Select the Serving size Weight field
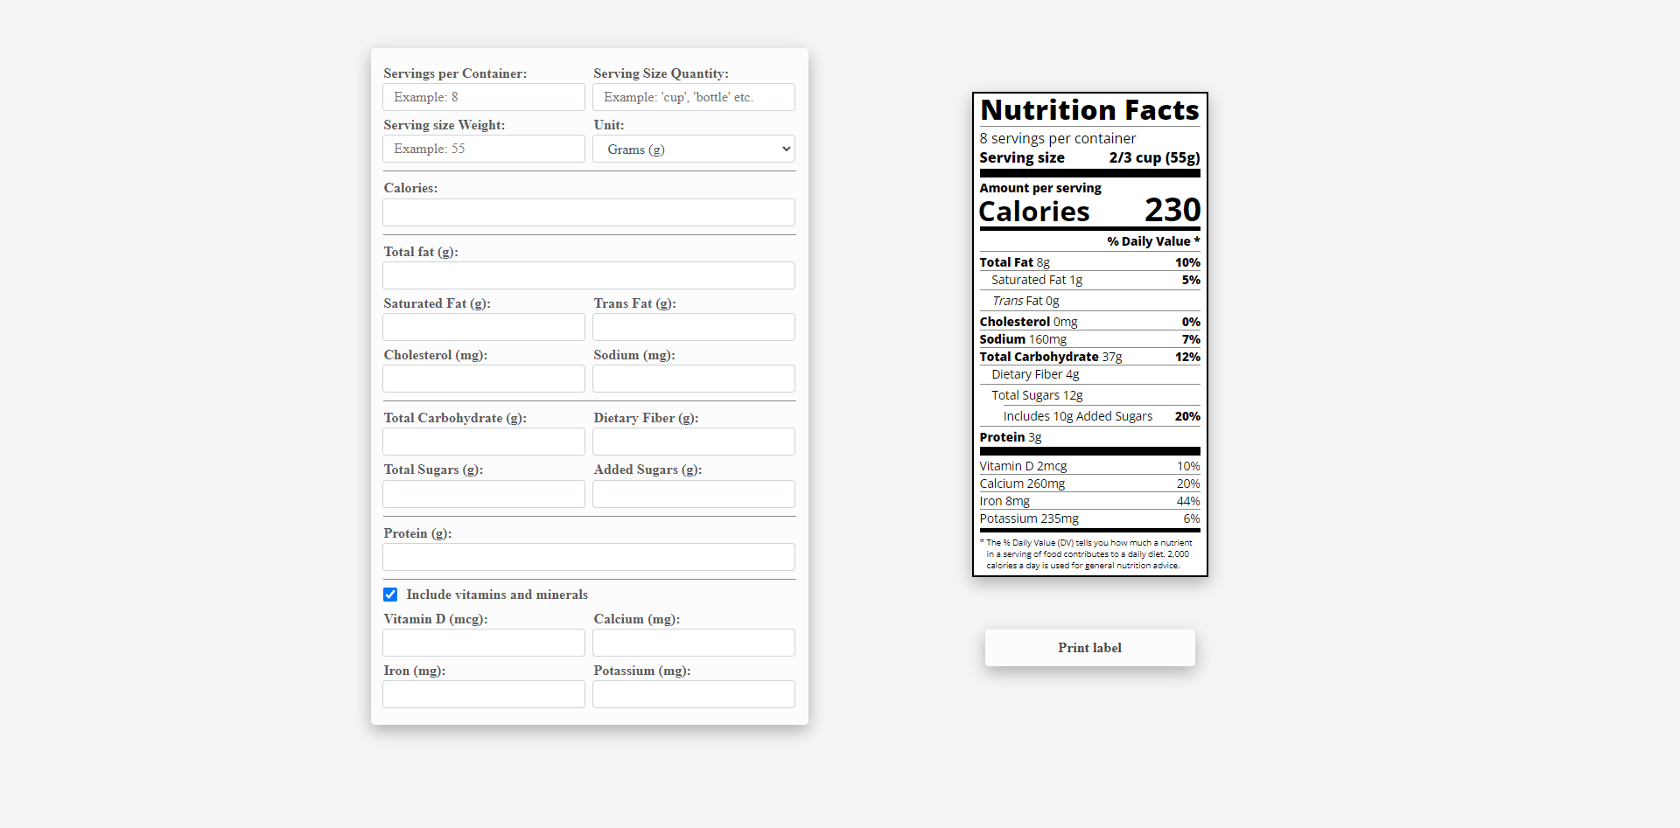Image resolution: width=1680 pixels, height=828 pixels. point(484,149)
